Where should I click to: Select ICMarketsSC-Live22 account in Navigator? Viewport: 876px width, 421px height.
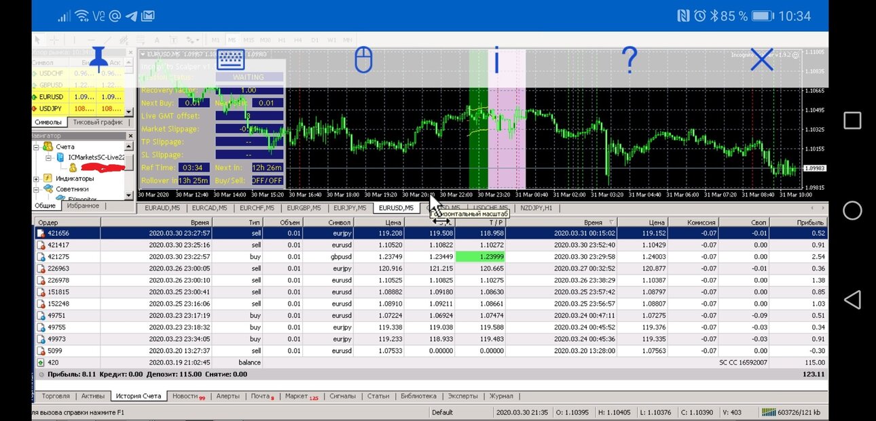97,157
